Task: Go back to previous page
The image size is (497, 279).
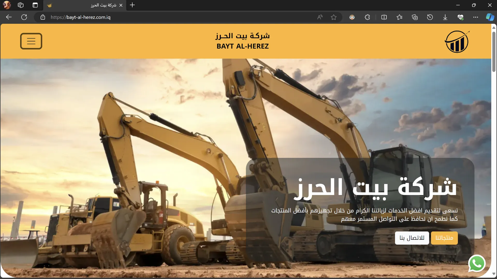Action: [9, 17]
